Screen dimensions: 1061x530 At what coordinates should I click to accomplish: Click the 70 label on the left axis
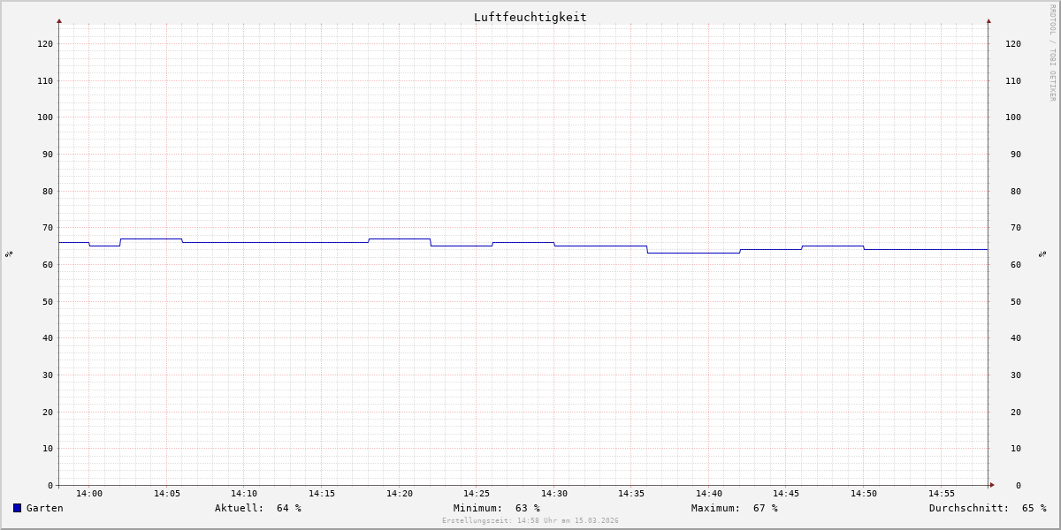pyautogui.click(x=48, y=228)
